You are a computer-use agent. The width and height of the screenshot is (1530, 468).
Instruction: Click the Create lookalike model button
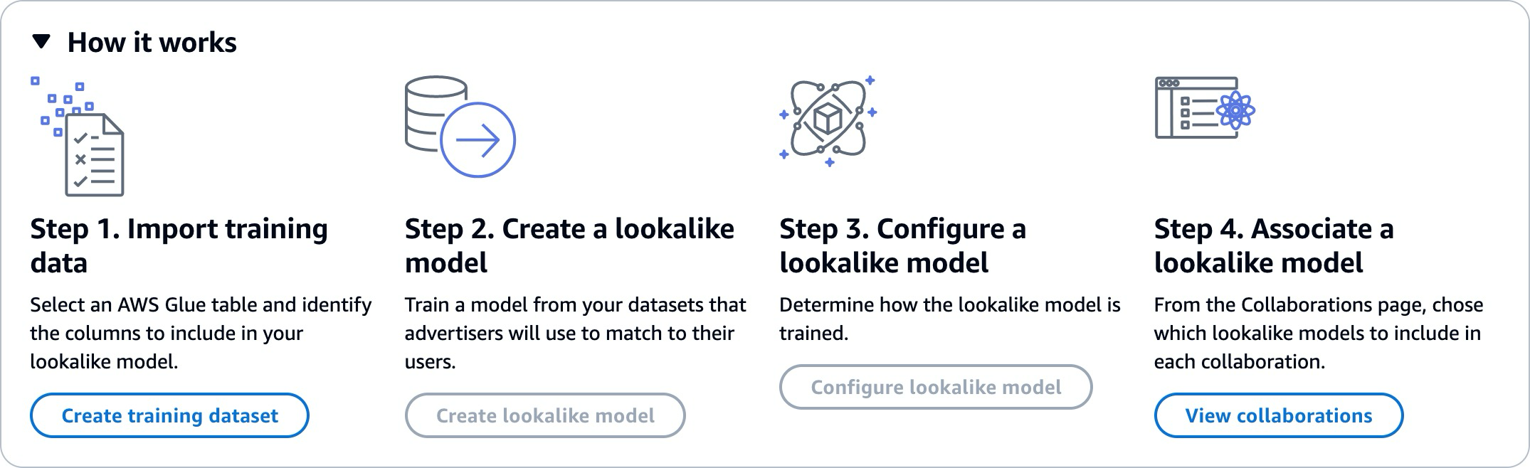545,415
